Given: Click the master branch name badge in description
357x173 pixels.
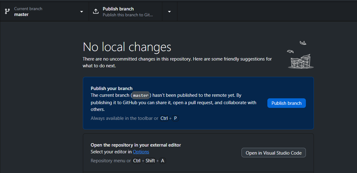Looking at the screenshot, I should (141, 95).
